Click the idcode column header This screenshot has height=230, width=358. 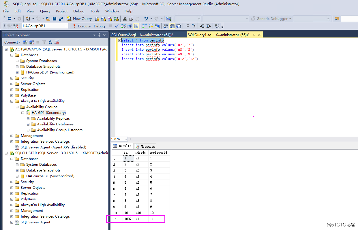[x=141, y=152]
